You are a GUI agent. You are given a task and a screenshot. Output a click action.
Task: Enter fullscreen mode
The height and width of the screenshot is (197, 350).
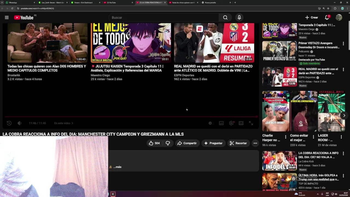pos(251,123)
